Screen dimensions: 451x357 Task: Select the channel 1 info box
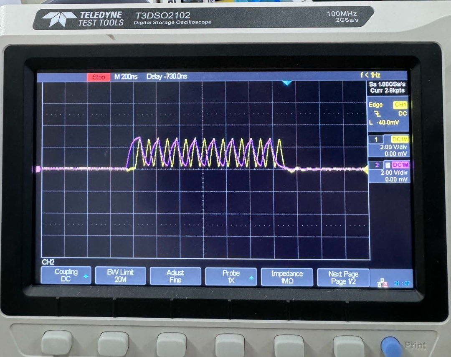click(388, 146)
